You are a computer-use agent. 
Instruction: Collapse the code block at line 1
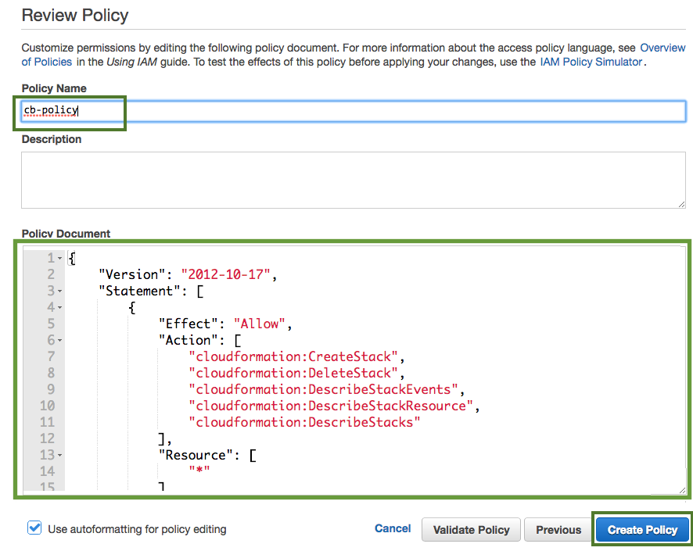pos(60,258)
